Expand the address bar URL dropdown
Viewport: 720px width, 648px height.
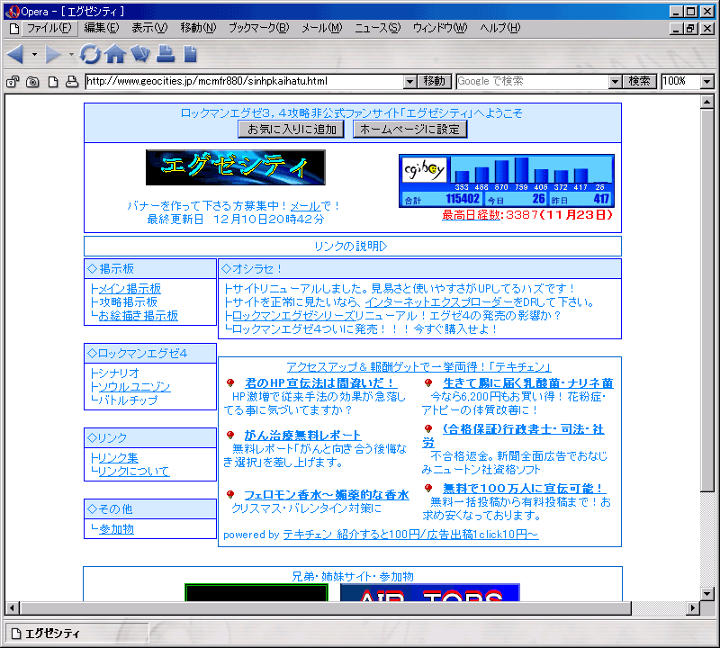click(410, 82)
